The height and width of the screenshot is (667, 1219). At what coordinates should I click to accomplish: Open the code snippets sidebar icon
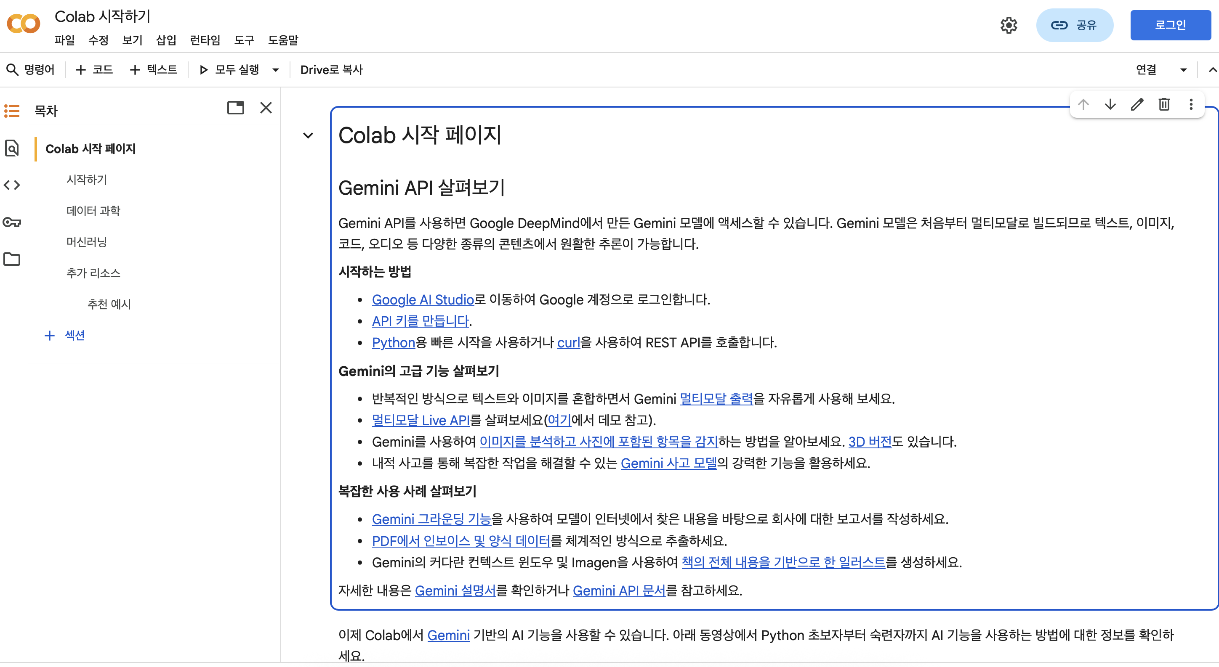(12, 185)
